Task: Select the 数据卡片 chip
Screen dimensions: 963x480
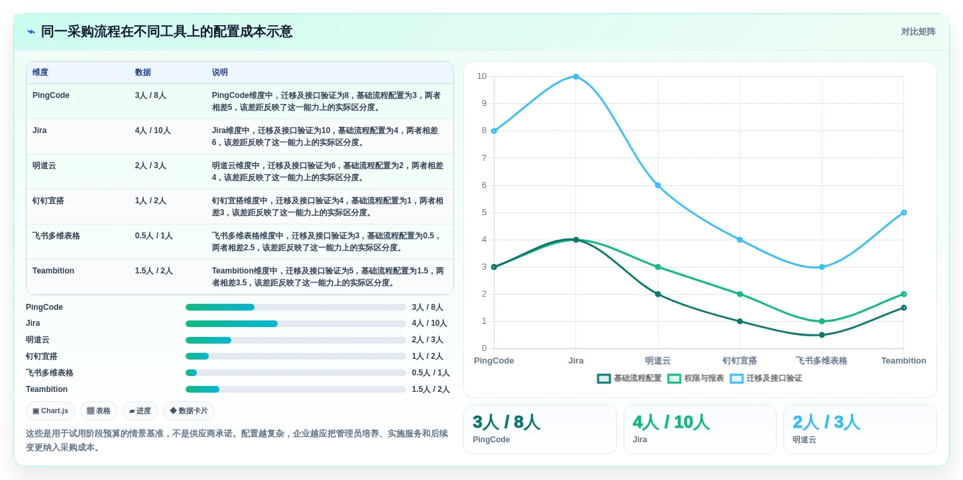Action: [x=189, y=411]
